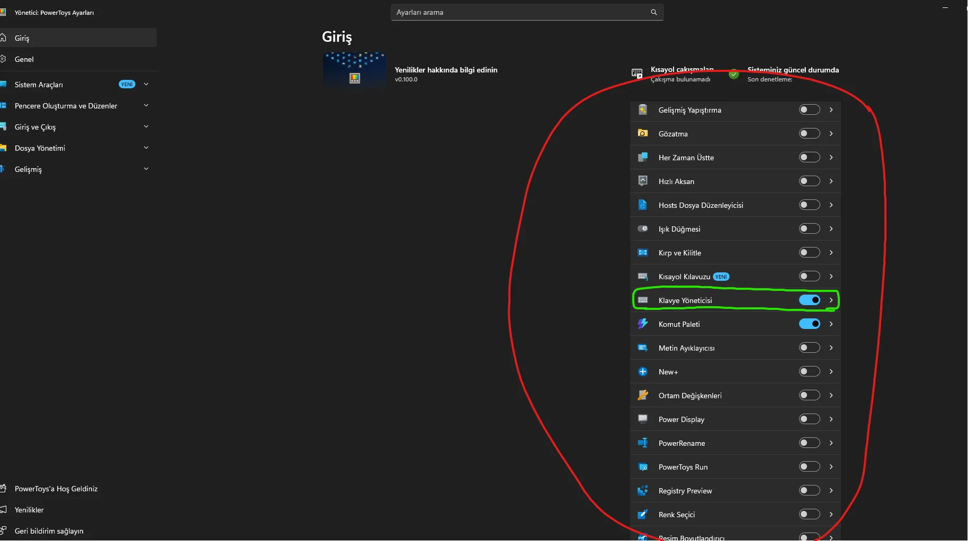Click the chevron beside Kısayol Kılavuzu

(x=831, y=276)
